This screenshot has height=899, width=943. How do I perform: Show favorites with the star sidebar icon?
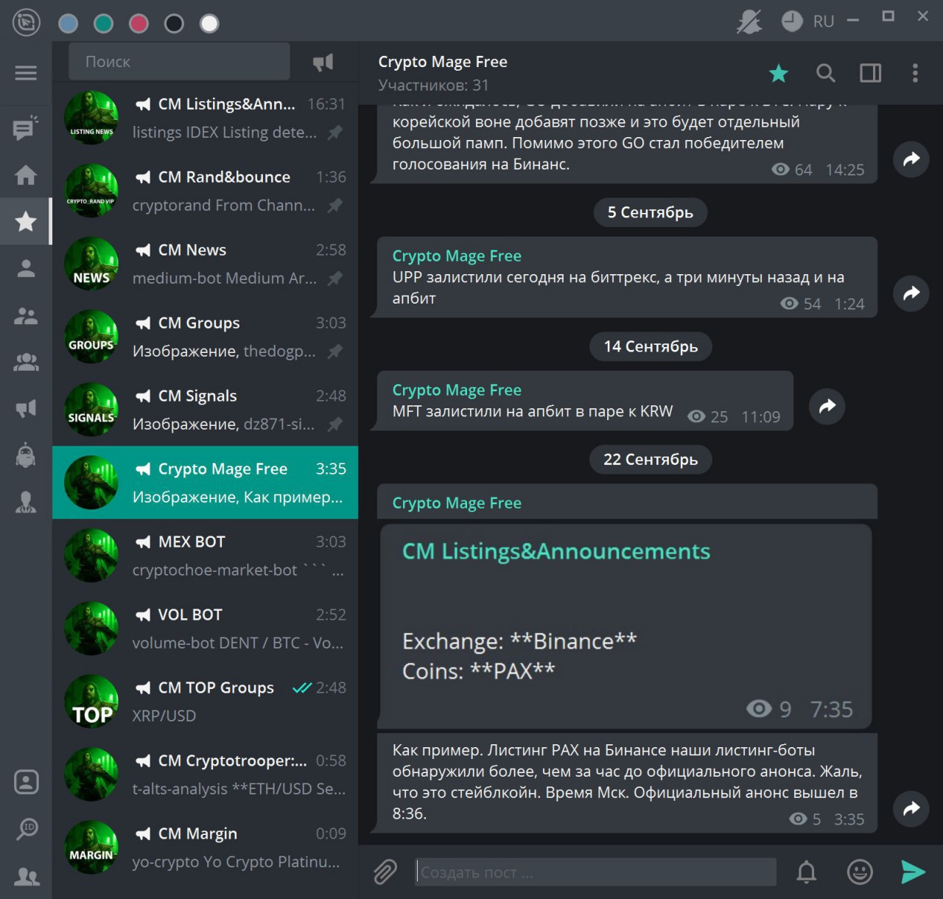(26, 221)
